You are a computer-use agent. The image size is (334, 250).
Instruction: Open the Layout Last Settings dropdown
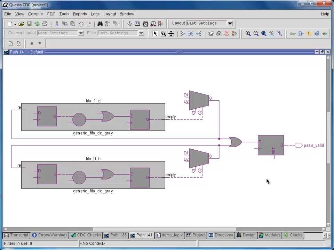[230, 23]
